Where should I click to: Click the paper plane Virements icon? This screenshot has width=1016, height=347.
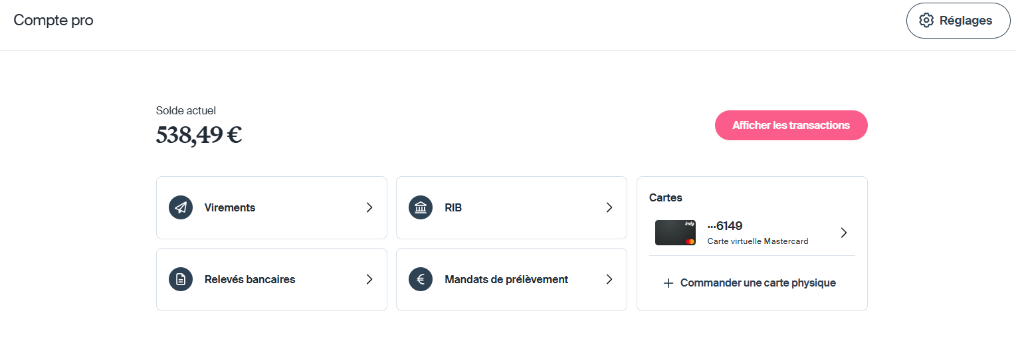pos(181,207)
